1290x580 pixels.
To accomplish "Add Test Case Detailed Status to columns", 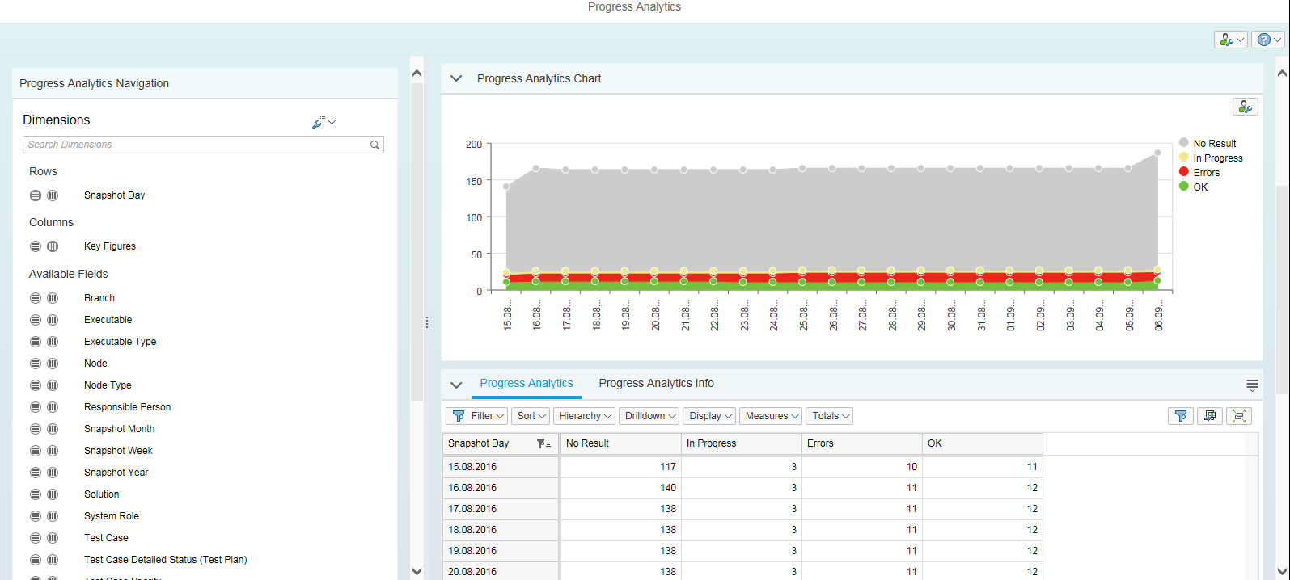I will coord(53,560).
